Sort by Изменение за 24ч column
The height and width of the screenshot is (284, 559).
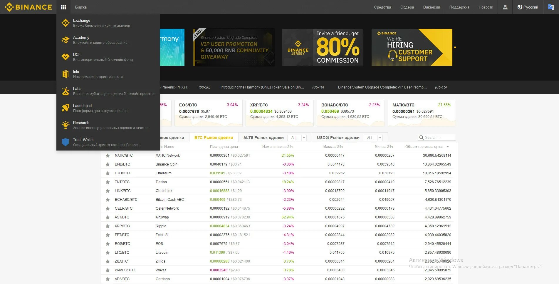pyautogui.click(x=278, y=147)
